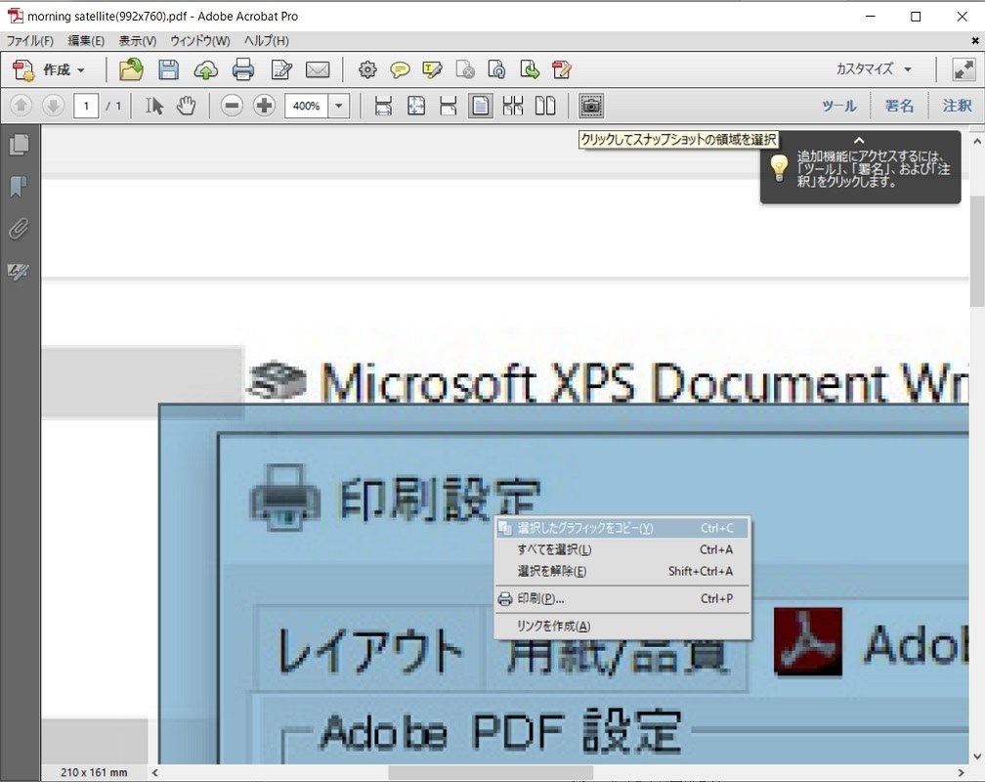The width and height of the screenshot is (985, 782).
Task: Open the ツール pane
Action: (x=839, y=106)
